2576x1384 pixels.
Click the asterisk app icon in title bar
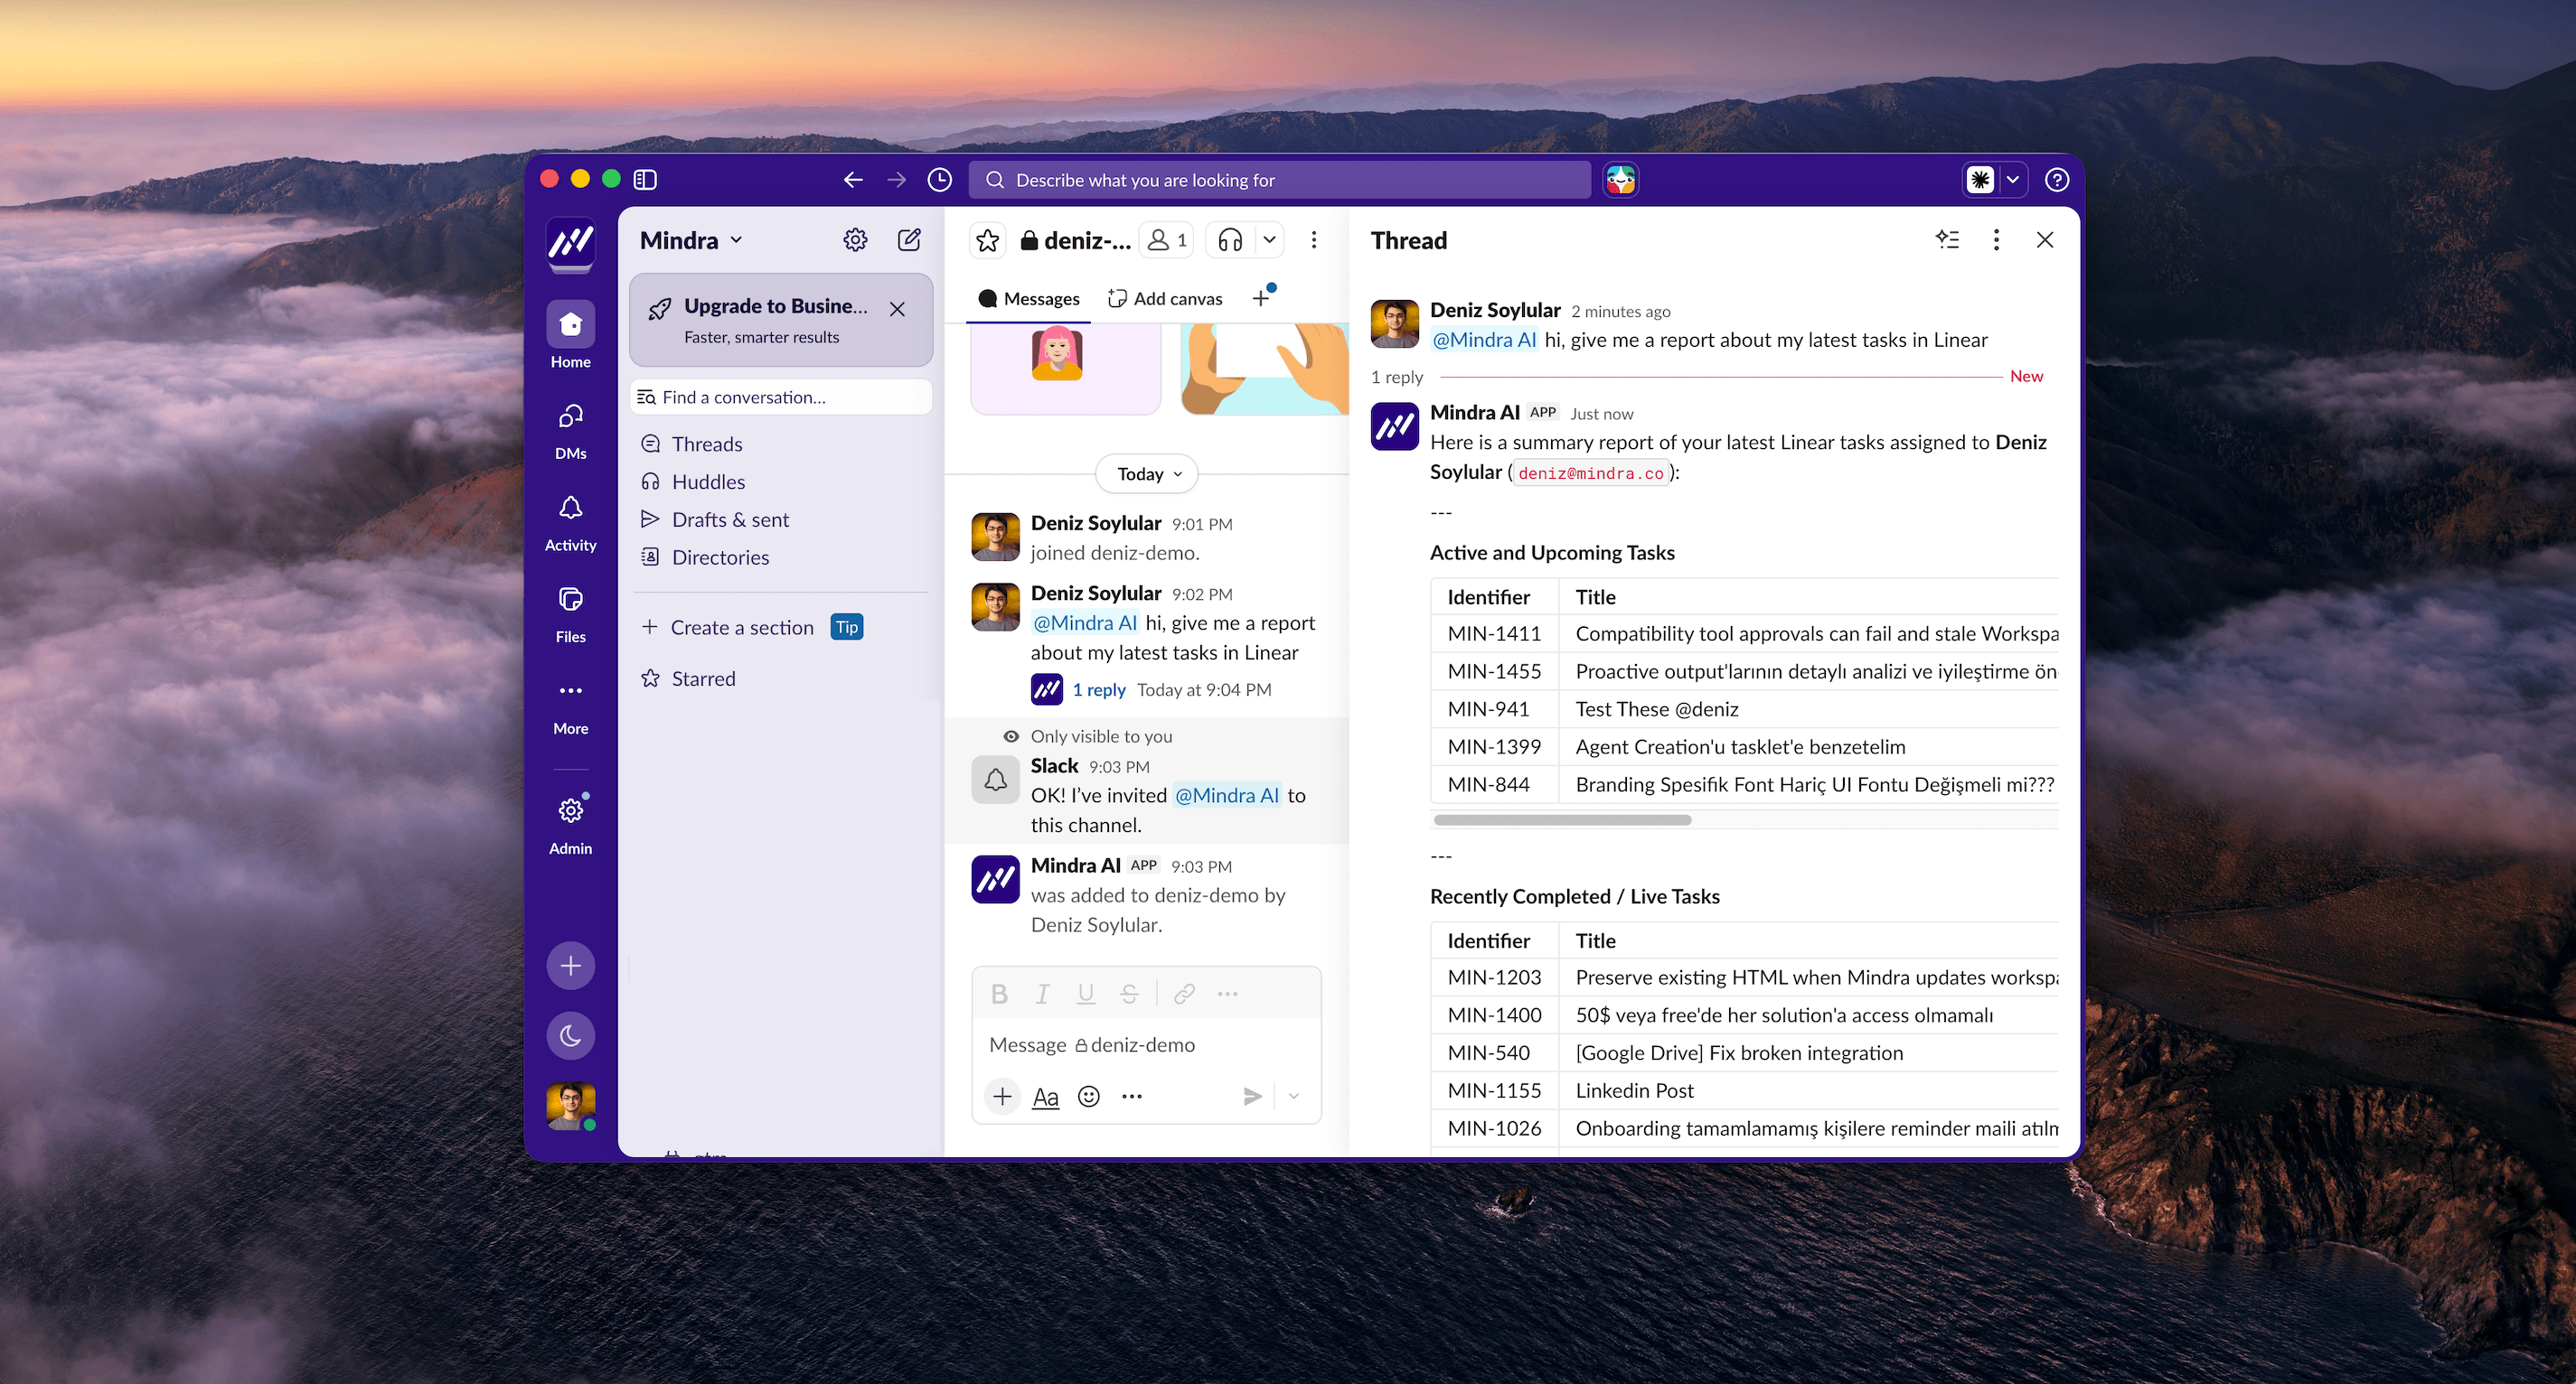tap(1979, 180)
